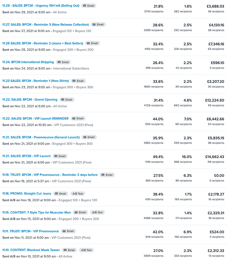227x261 pixels.
Task: Click A/B Test badge on Blackout Week Teaser
Action: [87, 250]
